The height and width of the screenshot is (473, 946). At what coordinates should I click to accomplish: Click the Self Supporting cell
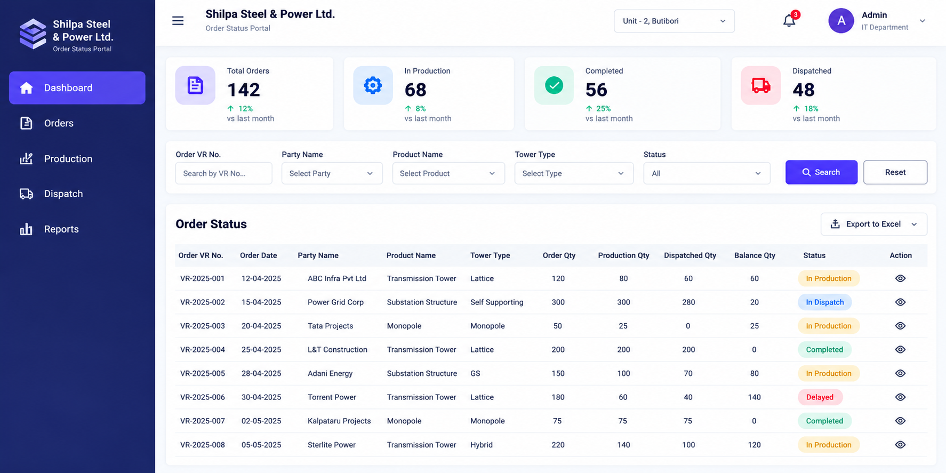496,302
